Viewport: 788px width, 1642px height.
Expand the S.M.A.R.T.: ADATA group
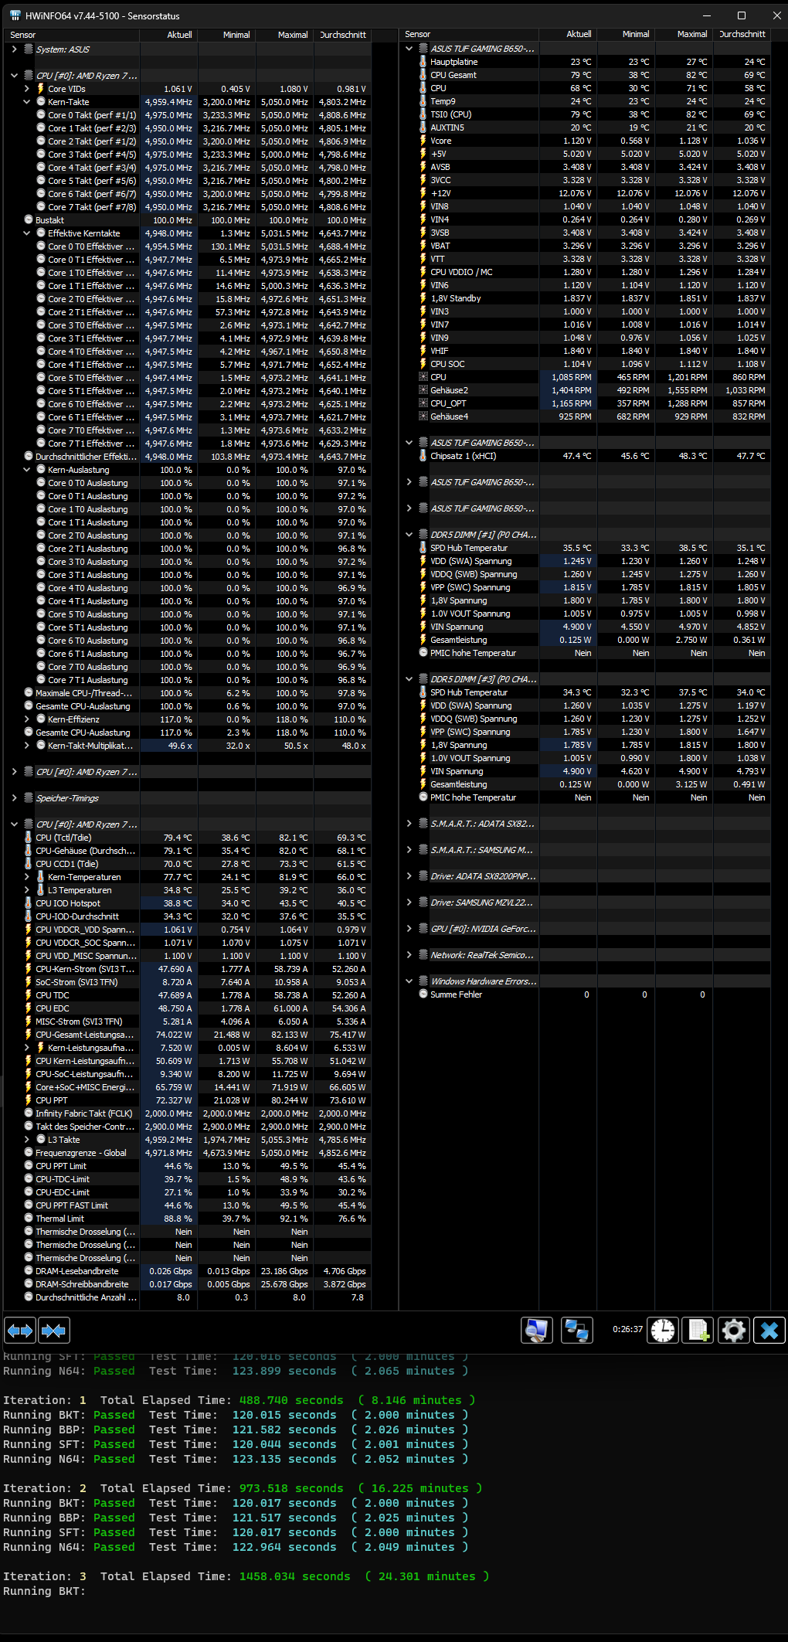pos(409,824)
